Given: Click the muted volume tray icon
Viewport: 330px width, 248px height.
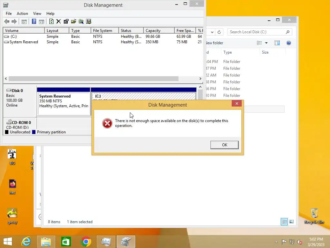Looking at the screenshot, I should (x=300, y=242).
